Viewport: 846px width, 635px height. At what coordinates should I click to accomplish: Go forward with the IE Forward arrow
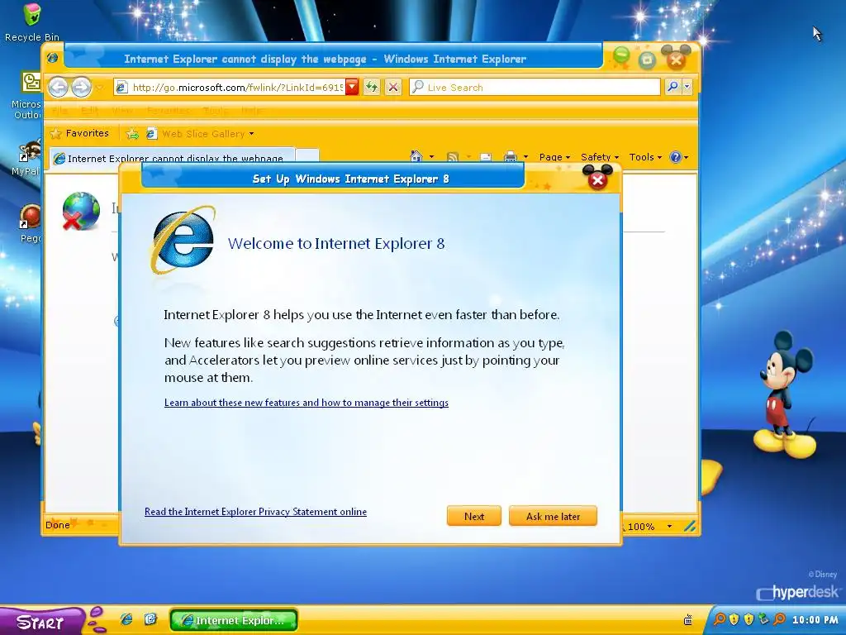(x=81, y=87)
